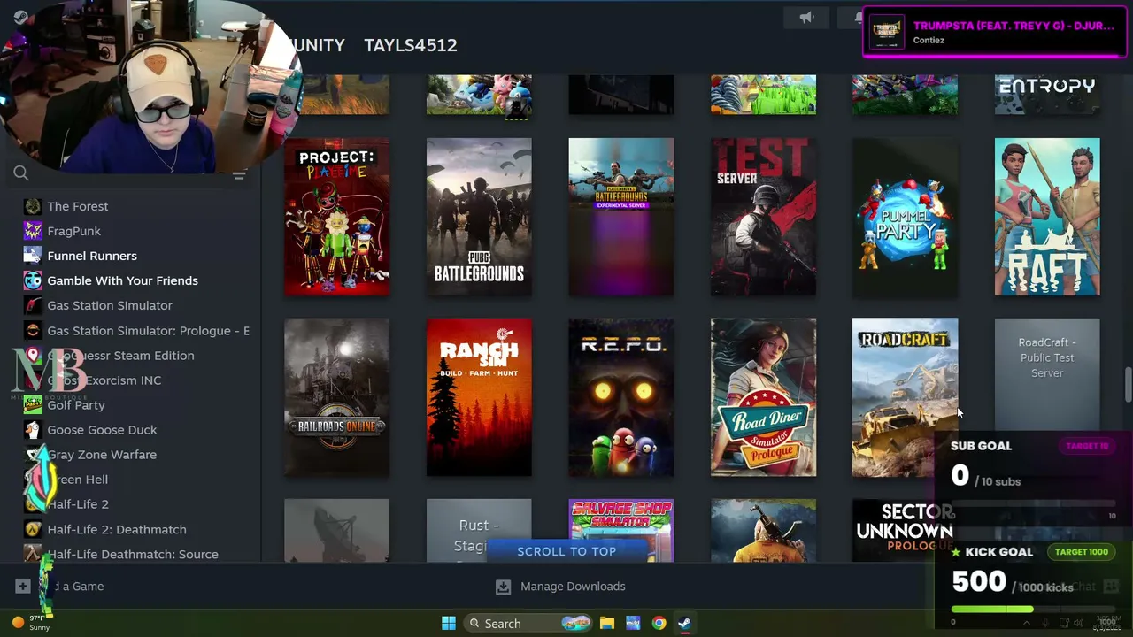Click the Half-Life 2: Deathmatch sidebar icon
Screen dimensions: 1133x637
(33, 529)
